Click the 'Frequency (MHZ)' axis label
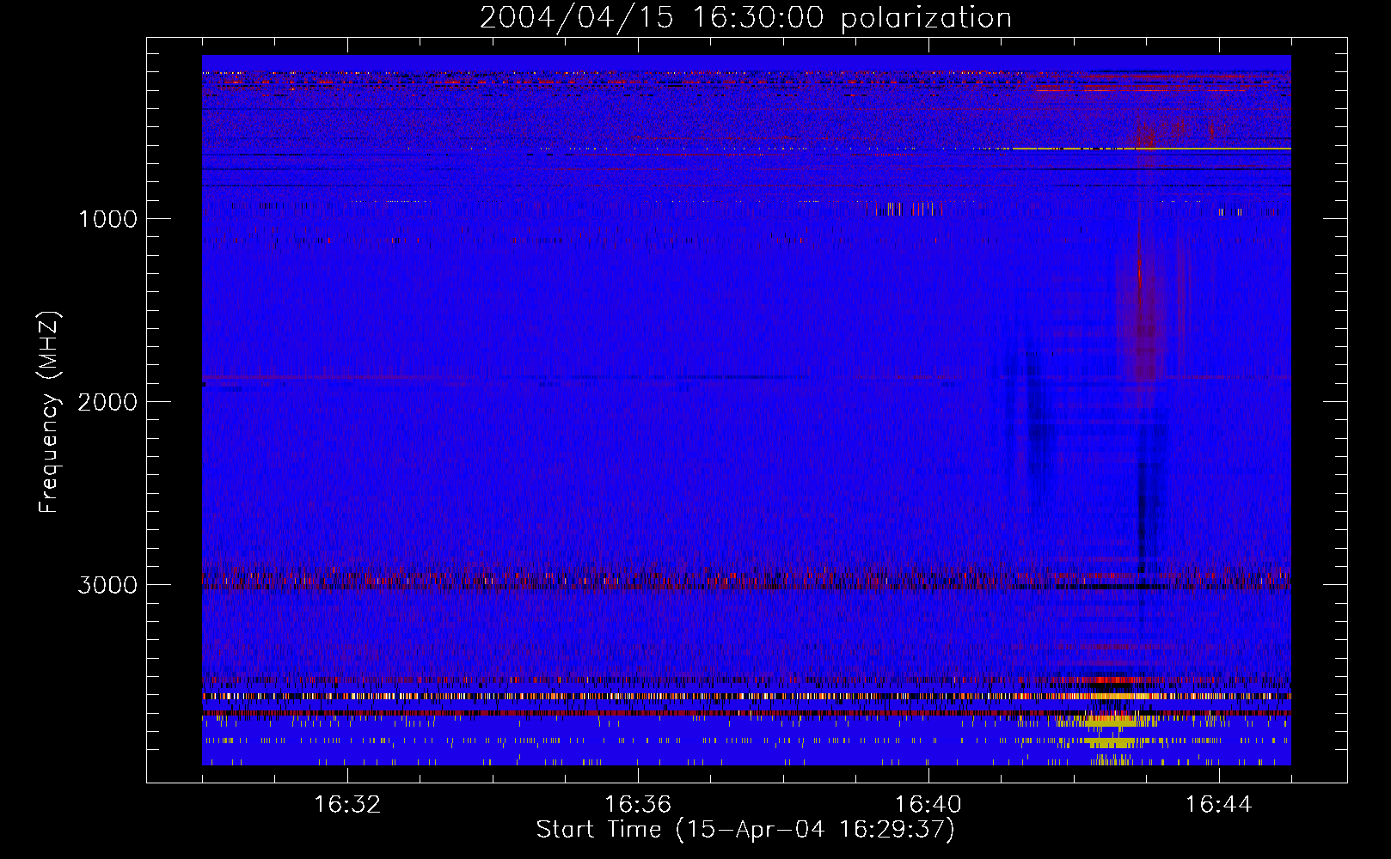 pos(49,412)
